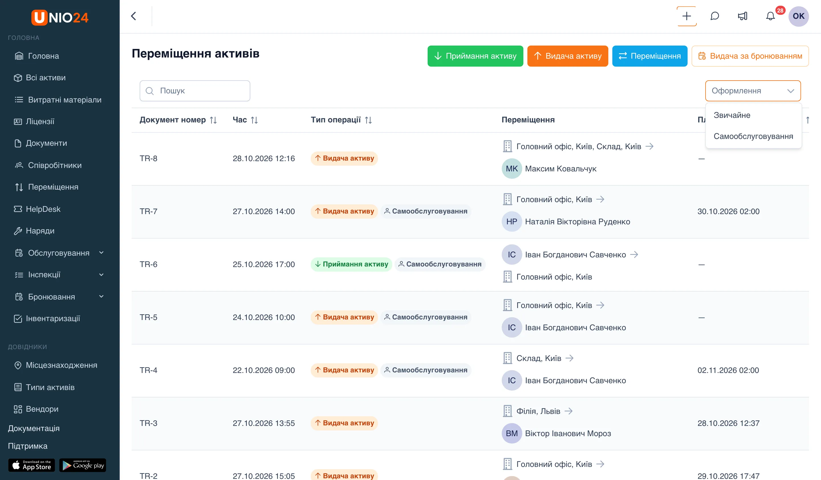
Task: Open the megaphone announcements icon
Action: tap(743, 16)
